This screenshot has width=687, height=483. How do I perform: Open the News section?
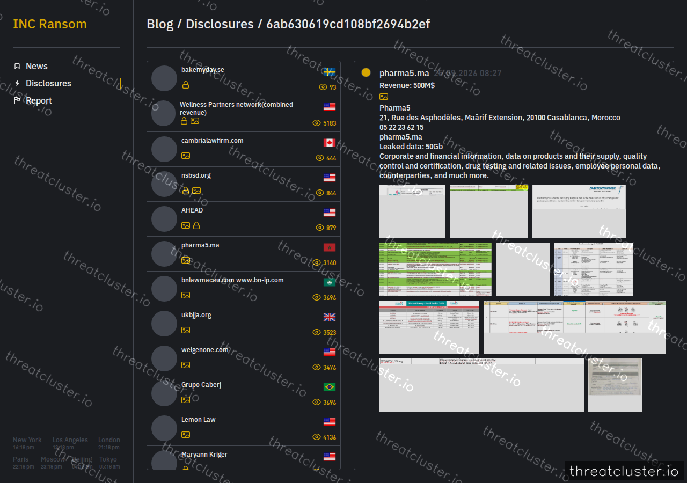(x=36, y=66)
